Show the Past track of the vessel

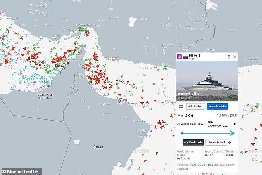[193, 142]
